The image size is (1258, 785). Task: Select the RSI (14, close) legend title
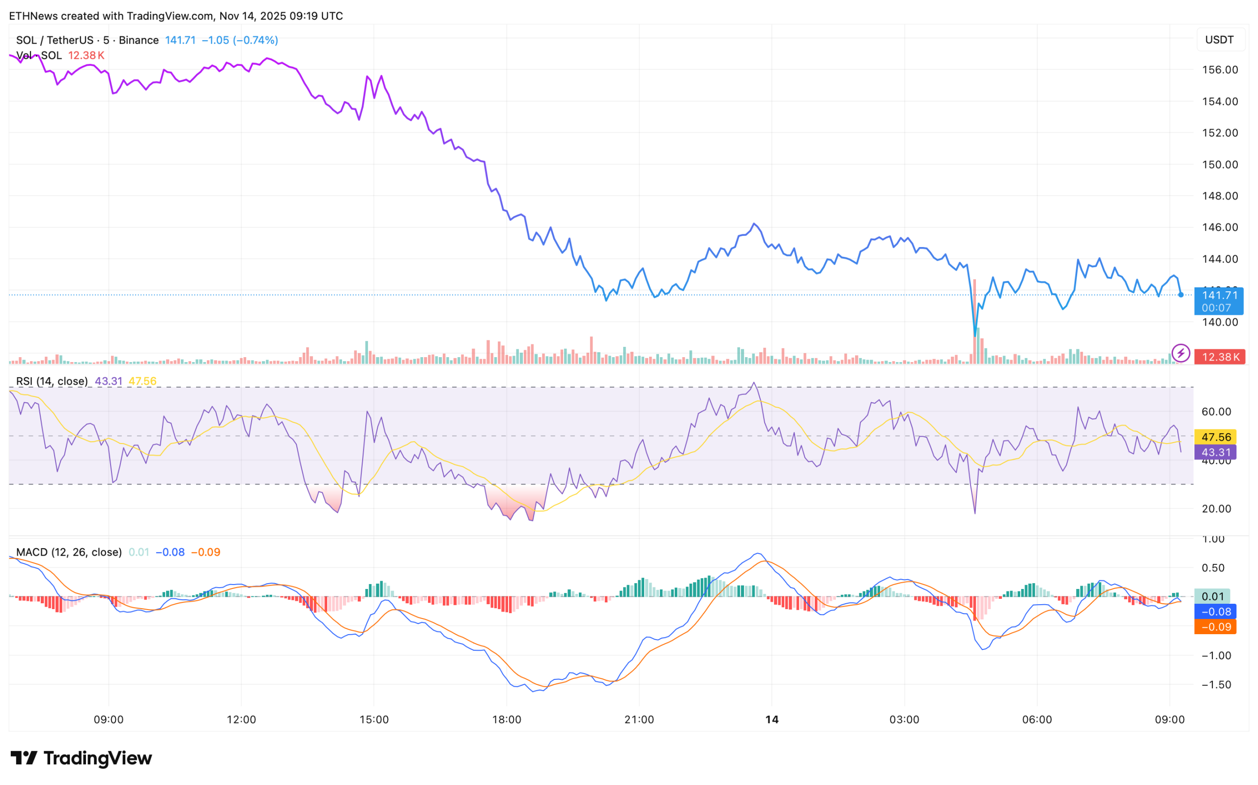click(52, 381)
